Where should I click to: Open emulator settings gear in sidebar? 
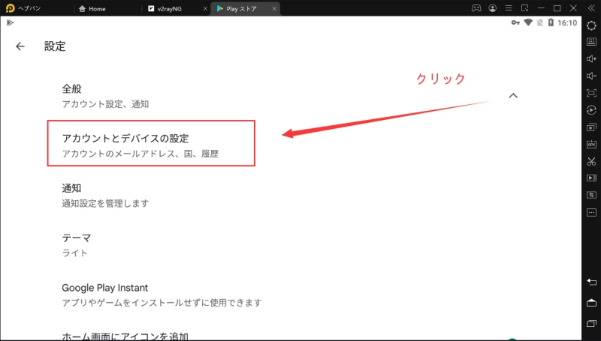pos(591,25)
